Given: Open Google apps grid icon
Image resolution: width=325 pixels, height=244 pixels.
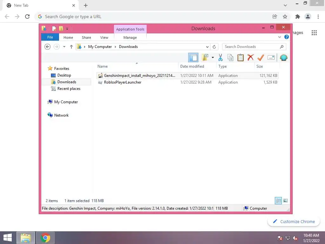Looking at the screenshot, I should click(x=314, y=33).
